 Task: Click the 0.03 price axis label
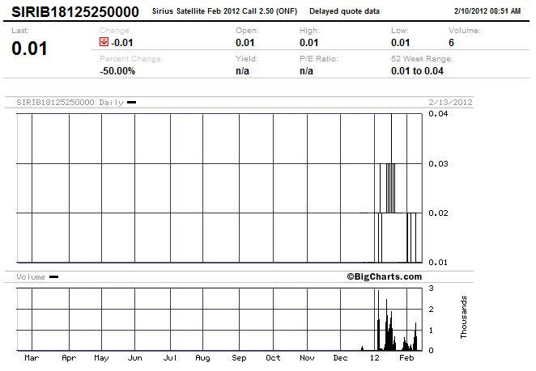click(x=438, y=164)
